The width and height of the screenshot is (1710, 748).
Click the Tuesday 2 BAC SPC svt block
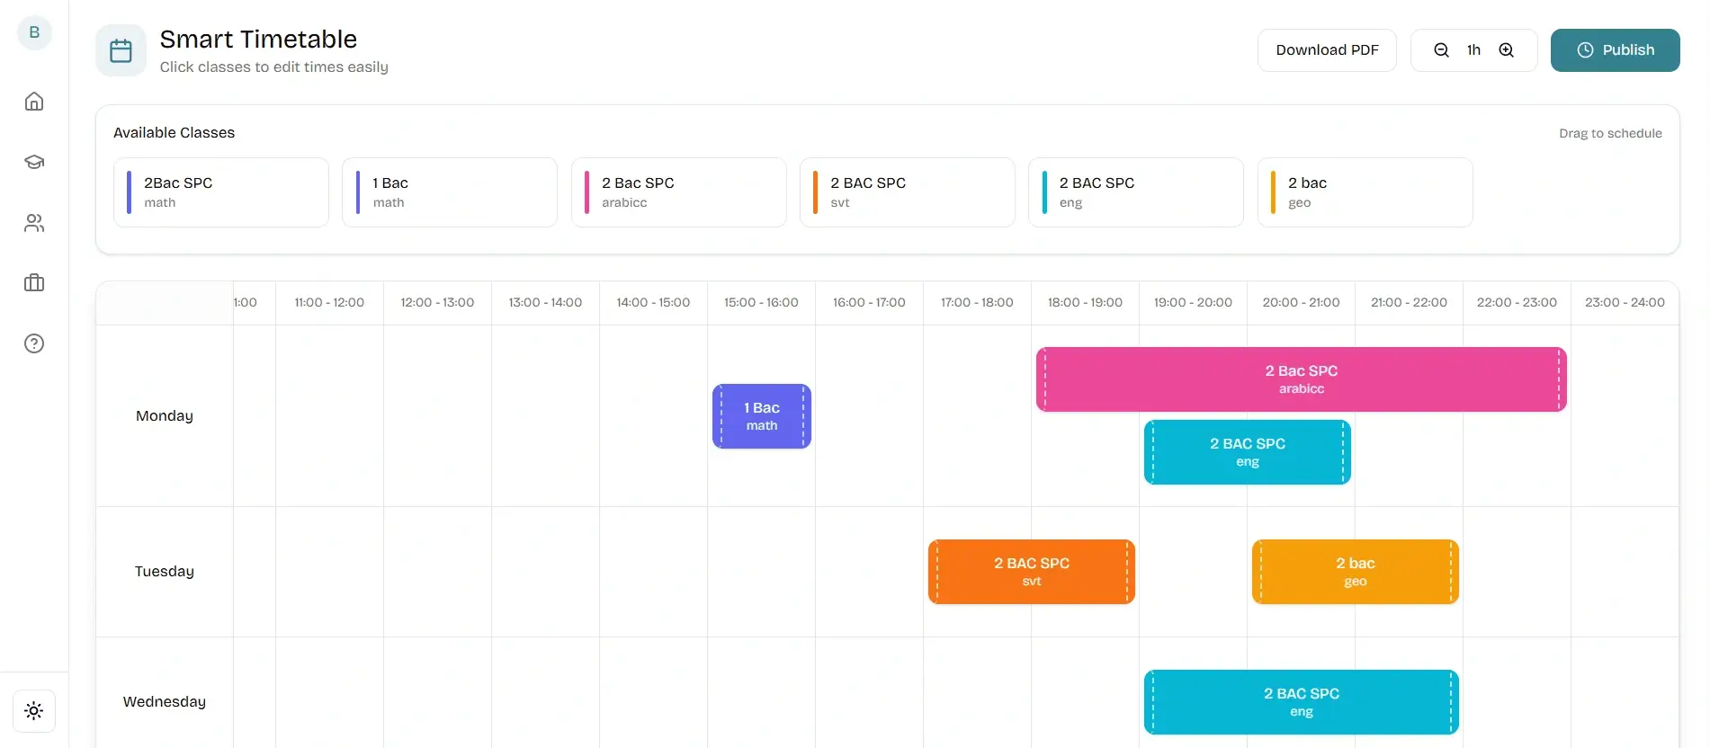click(1032, 572)
